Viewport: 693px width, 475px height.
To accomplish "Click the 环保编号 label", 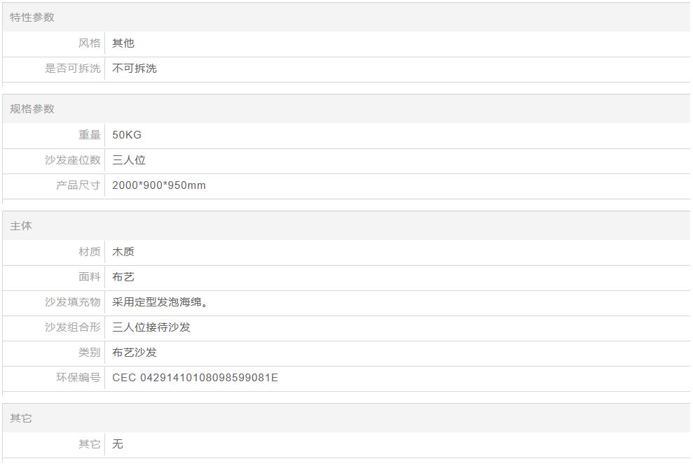I will tap(78, 378).
